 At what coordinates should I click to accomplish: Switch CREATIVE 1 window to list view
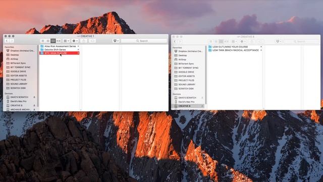[x=48, y=41]
